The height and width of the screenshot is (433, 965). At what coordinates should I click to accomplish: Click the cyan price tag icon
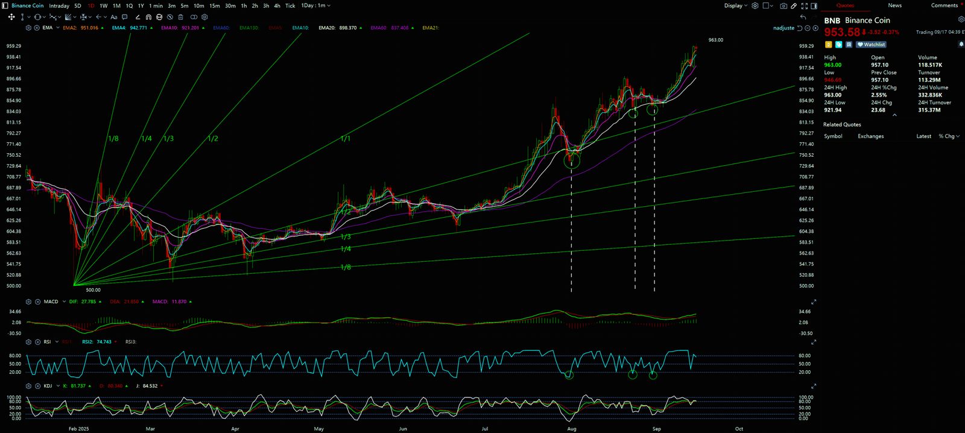pos(839,45)
